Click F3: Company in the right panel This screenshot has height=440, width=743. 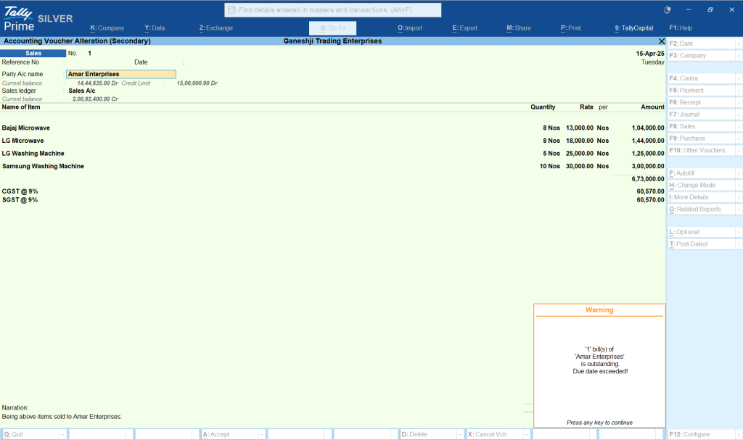pos(702,55)
